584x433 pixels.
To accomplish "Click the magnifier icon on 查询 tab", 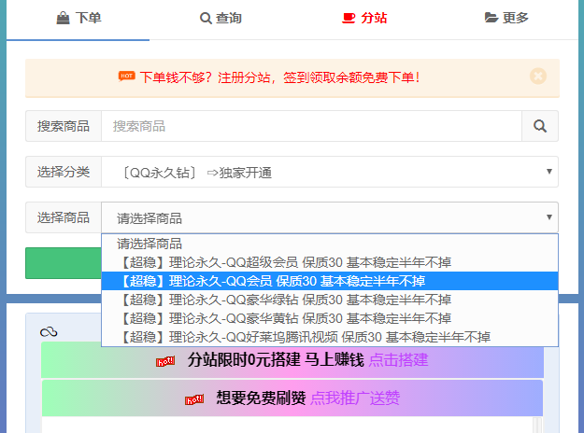I will 206,18.
